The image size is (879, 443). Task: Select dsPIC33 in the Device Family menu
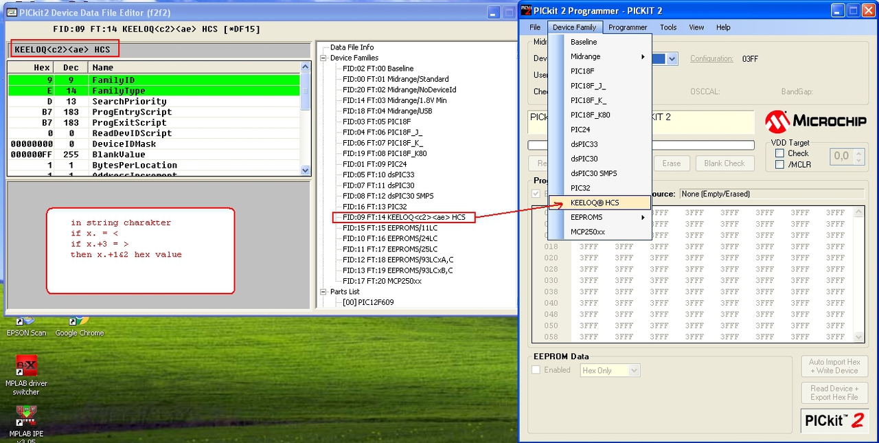600,144
